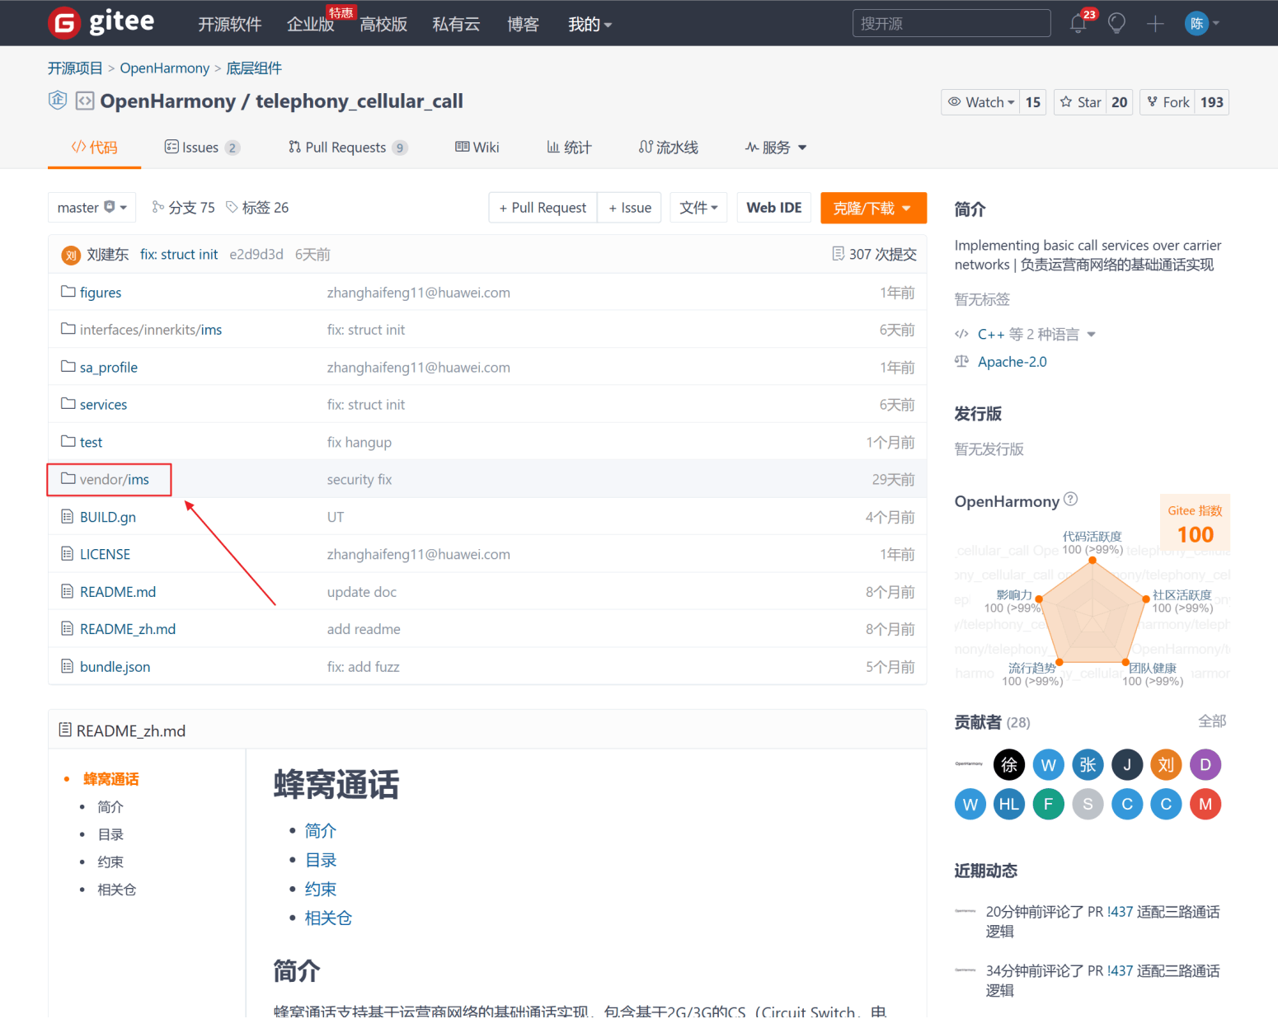1278x1019 pixels.
Task: Open the Gitee logo home link
Action: click(x=101, y=23)
